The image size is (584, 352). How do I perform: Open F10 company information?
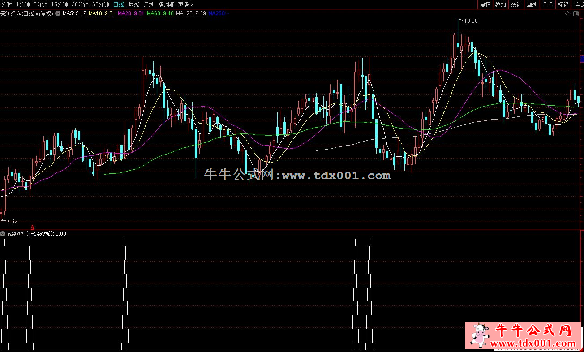point(548,4)
